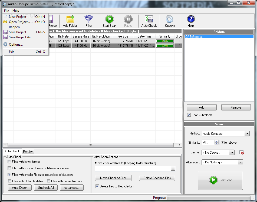This screenshot has height=202, width=257.
Task: Sort by Sample Rate column header
Action: pos(81,36)
